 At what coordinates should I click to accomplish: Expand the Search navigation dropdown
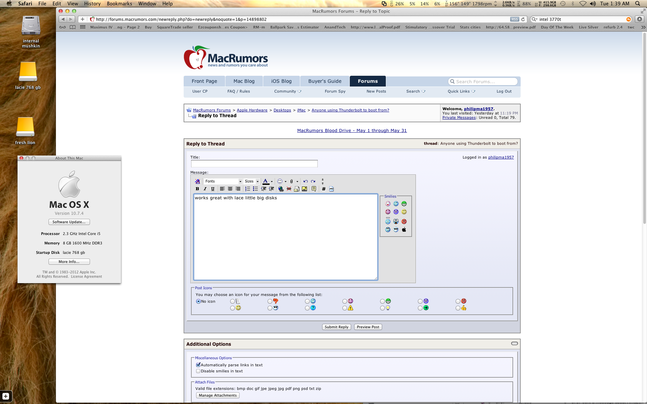coord(416,91)
